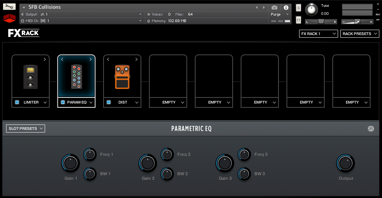This screenshot has width=382, height=198.
Task: Move the Dist slot left
Action: click(x=108, y=59)
